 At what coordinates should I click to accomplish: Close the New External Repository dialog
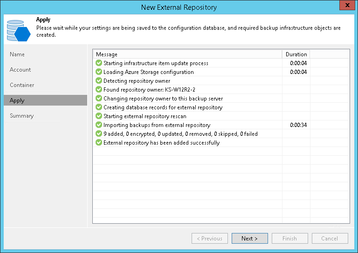pyautogui.click(x=346, y=7)
